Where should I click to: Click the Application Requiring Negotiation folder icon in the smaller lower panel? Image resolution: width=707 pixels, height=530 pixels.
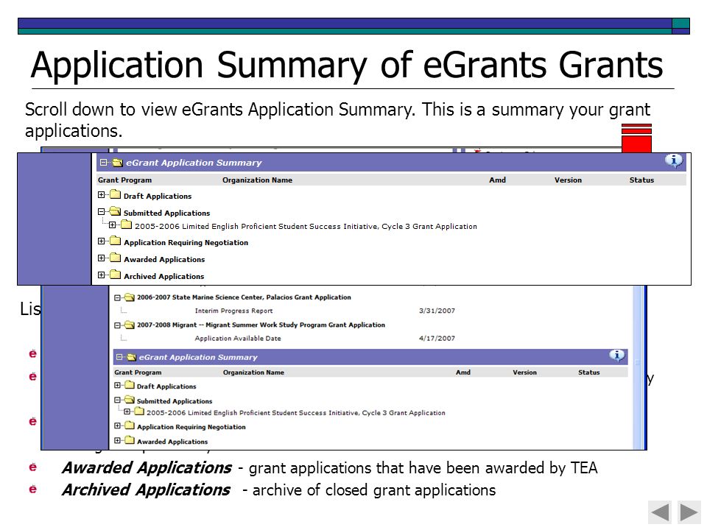[130, 425]
